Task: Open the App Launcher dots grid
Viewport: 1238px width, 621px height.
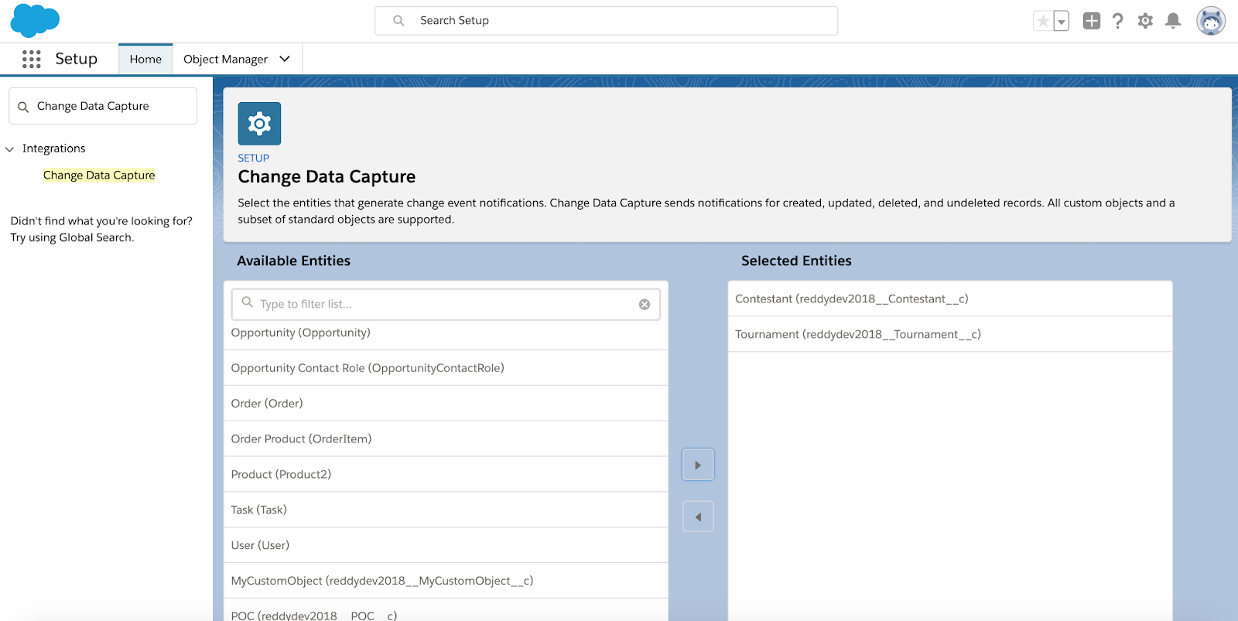Action: (x=32, y=60)
